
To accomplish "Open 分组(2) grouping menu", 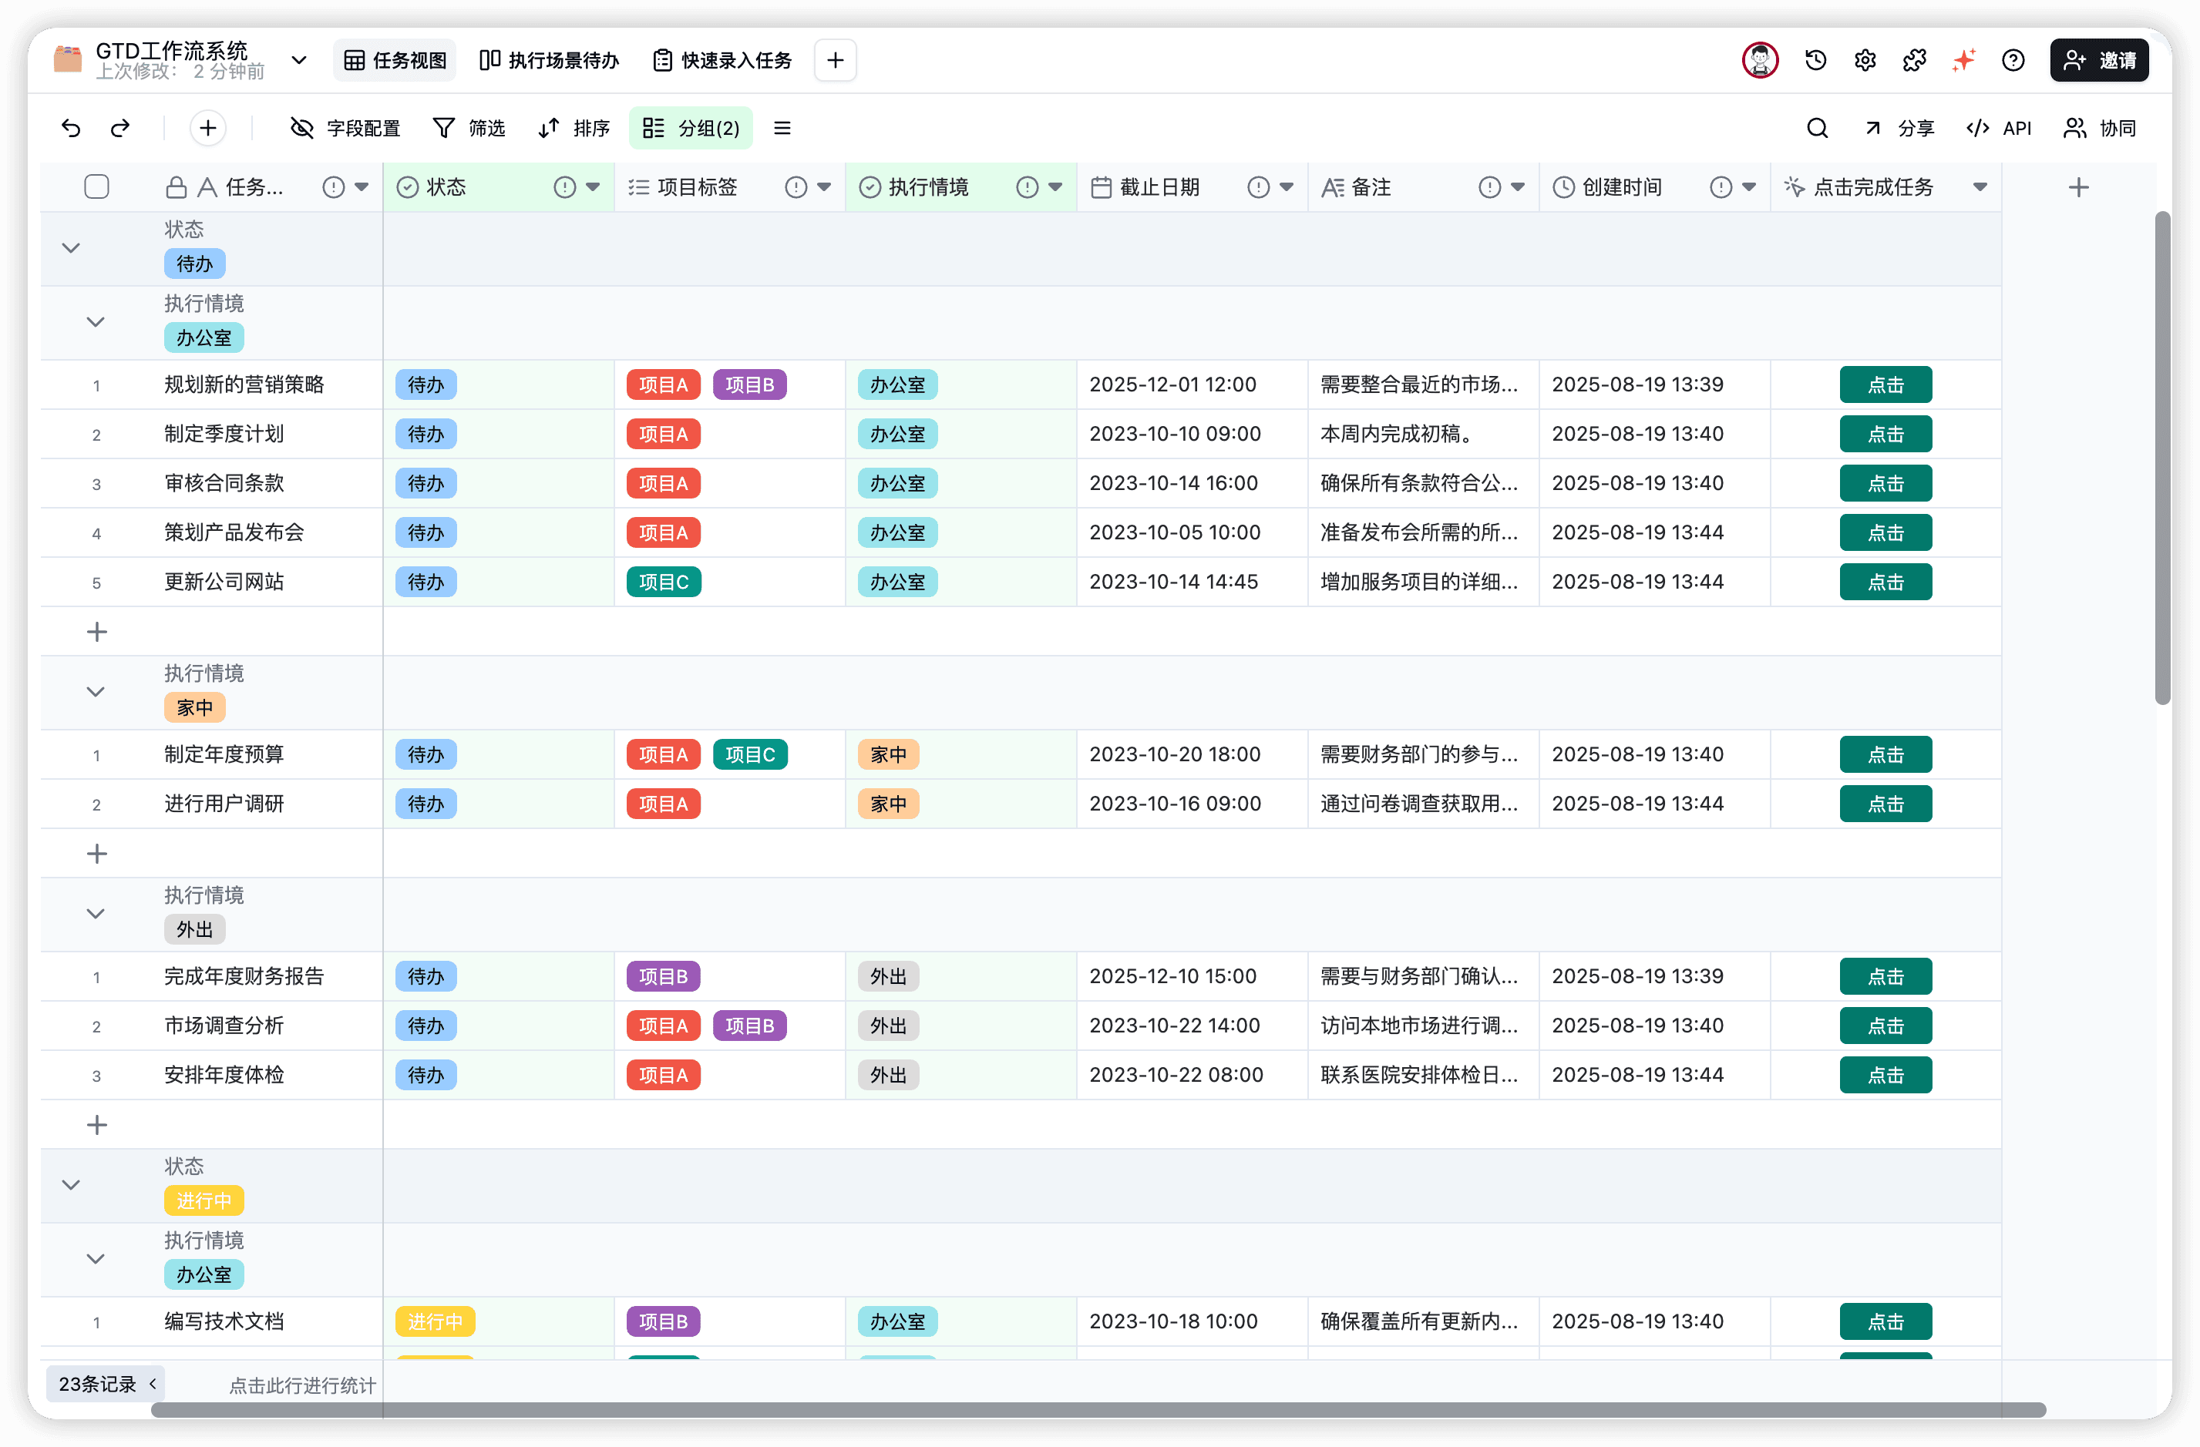I will point(691,129).
